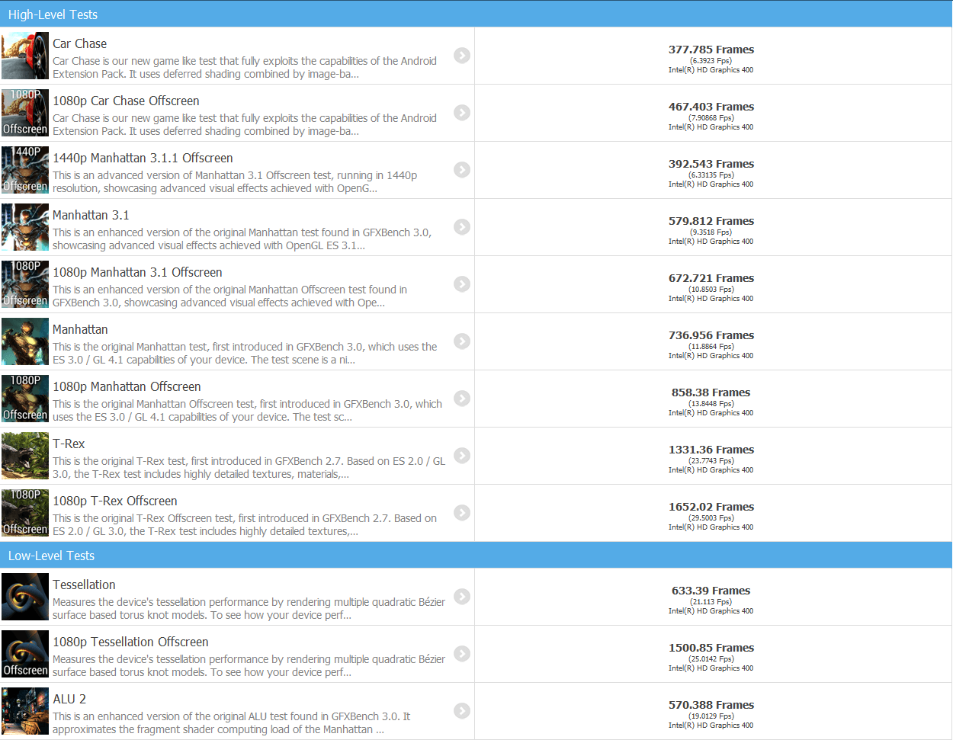Viewport: 953px width, 740px height.
Task: Open 1080p Manhattan Offscreen arrow icon
Action: (462, 399)
